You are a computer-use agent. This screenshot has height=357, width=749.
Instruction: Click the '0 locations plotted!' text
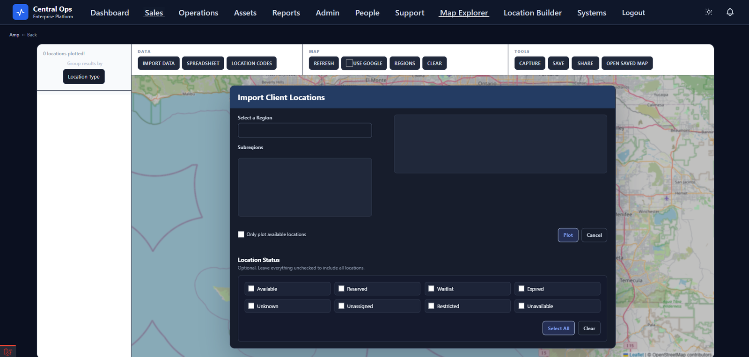click(x=64, y=53)
